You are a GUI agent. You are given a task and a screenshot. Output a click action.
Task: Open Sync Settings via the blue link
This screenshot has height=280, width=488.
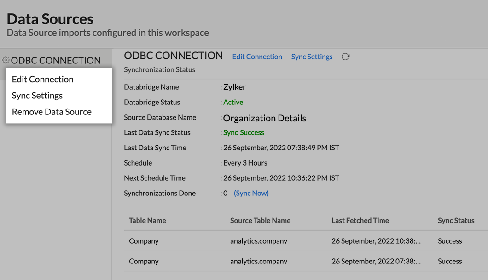pos(312,57)
